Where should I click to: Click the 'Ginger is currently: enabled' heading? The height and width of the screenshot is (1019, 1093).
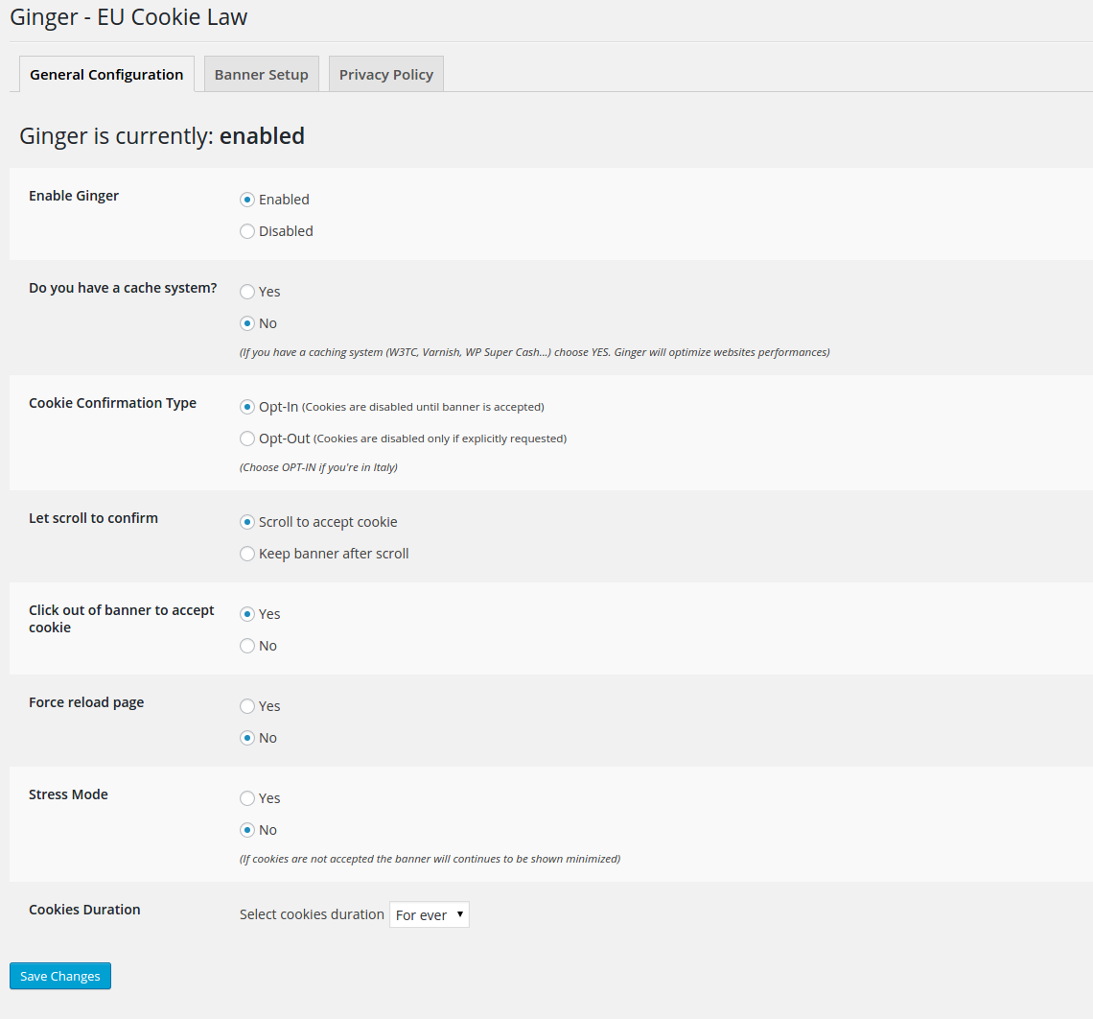point(162,136)
